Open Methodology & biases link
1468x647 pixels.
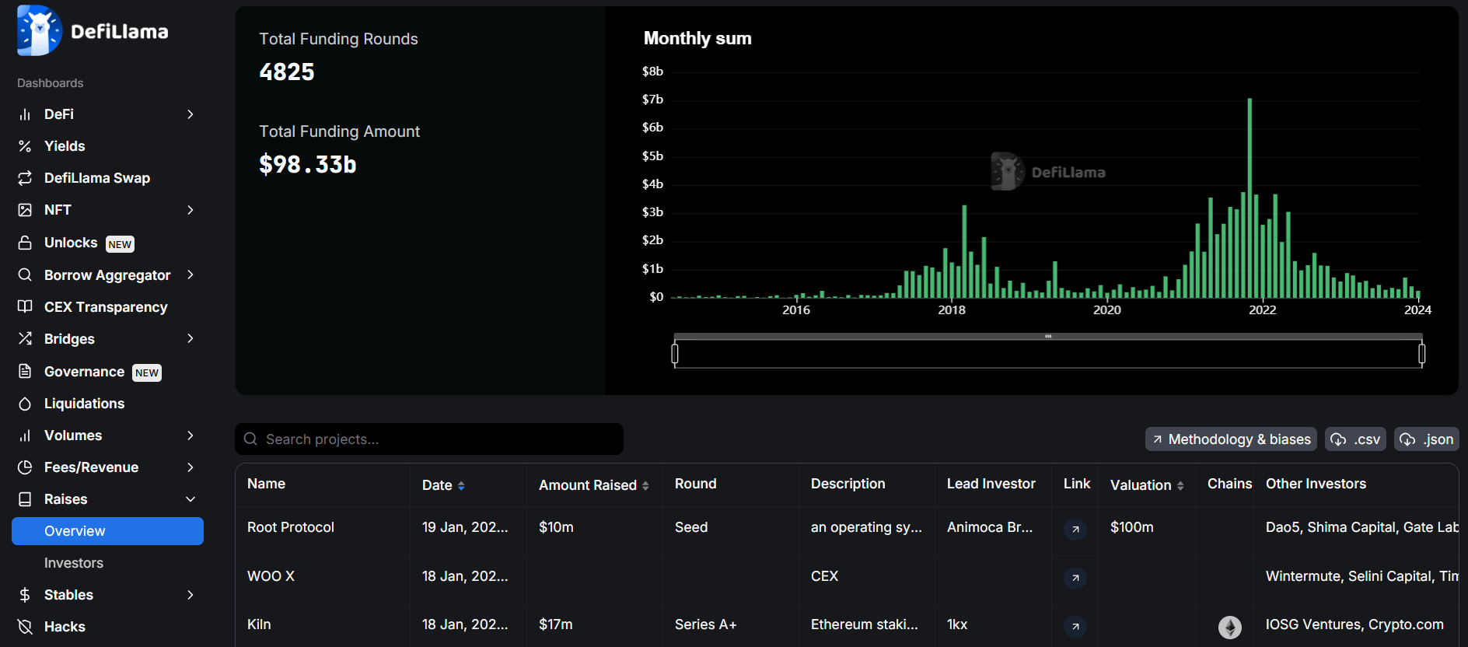(1231, 439)
